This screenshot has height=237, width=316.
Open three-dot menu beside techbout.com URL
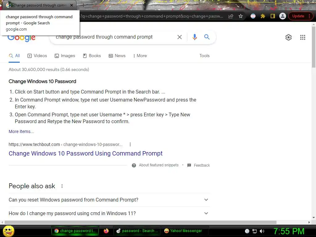(x=130, y=144)
